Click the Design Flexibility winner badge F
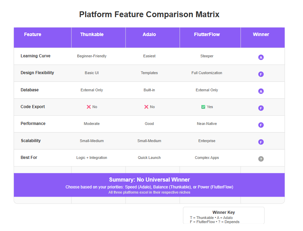 [x=261, y=74]
